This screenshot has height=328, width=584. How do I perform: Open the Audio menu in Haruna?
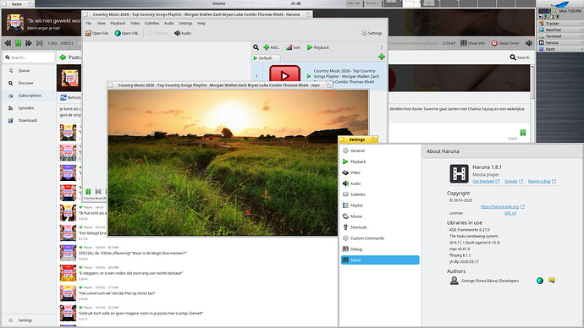(x=169, y=23)
